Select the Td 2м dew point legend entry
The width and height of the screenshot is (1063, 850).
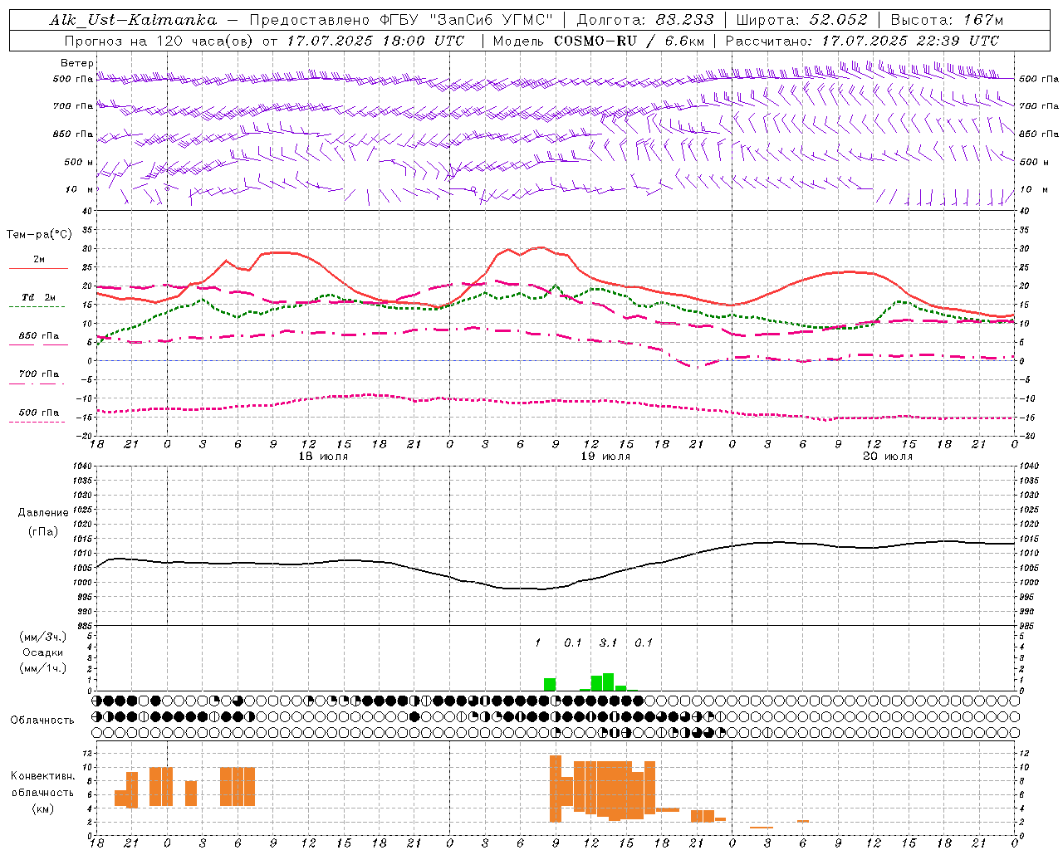(39, 297)
